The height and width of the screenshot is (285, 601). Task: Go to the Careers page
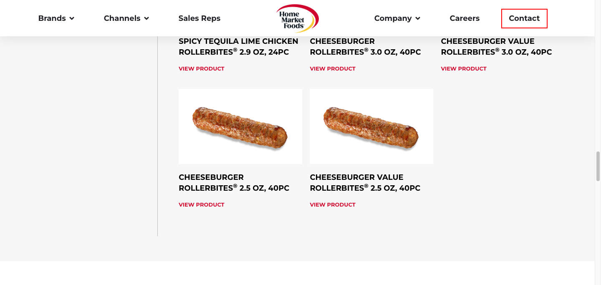pyautogui.click(x=465, y=18)
